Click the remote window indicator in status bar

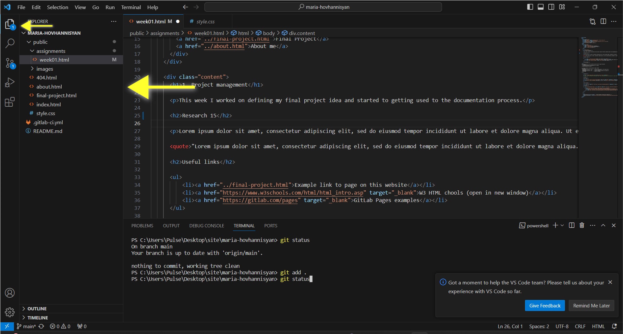tap(7, 326)
